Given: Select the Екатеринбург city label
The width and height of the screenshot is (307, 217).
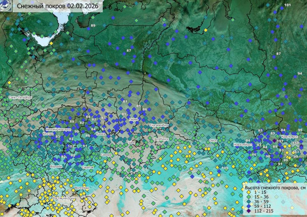Looking at the screenshot, I should (159, 125).
